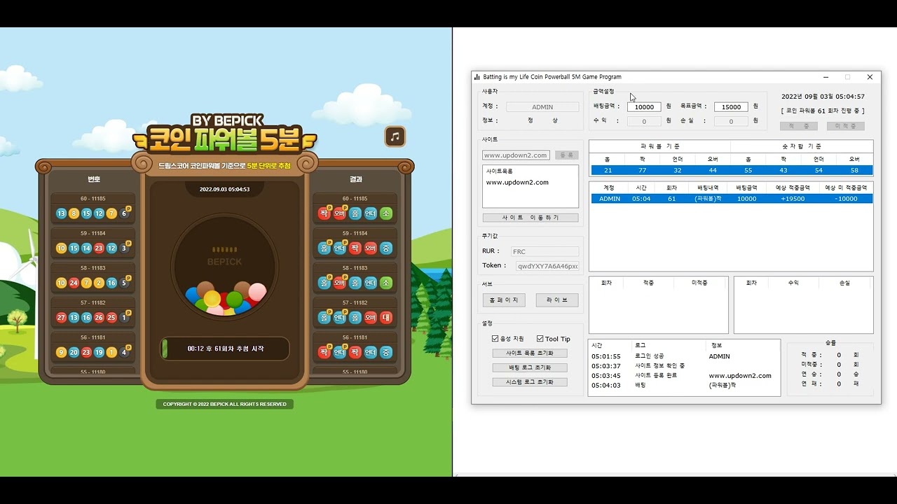
Task: Click powerball 4 in round 56-11181
Action: tap(125, 352)
